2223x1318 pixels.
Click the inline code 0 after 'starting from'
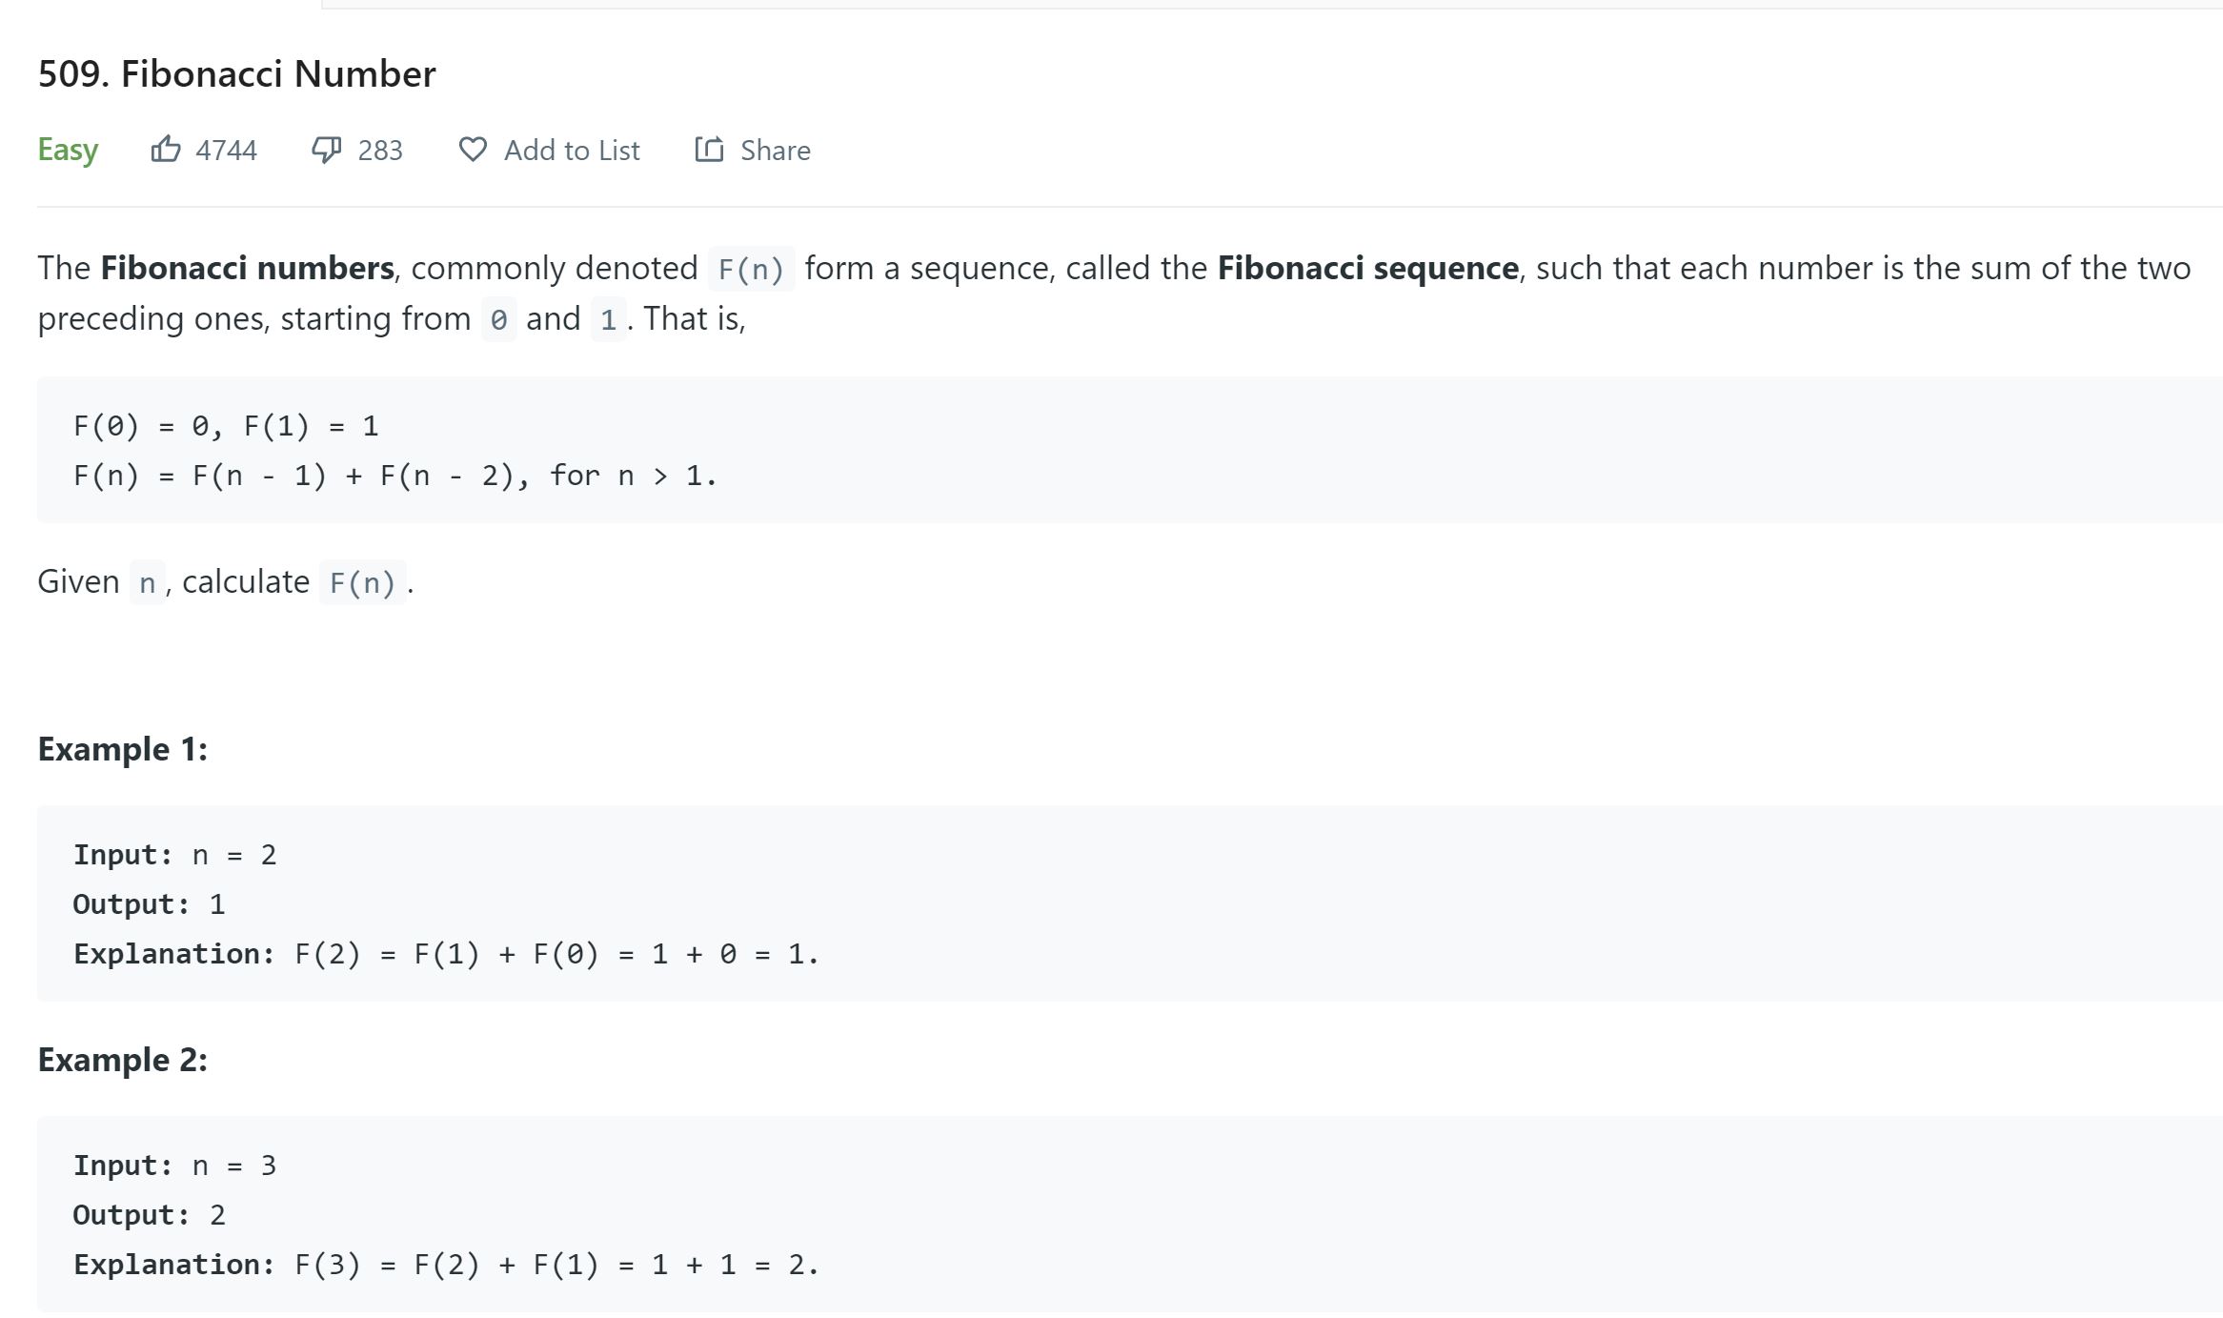tap(498, 319)
